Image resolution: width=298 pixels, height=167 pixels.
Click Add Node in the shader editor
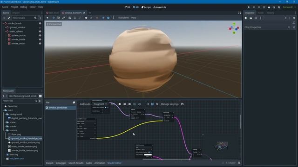85,104
